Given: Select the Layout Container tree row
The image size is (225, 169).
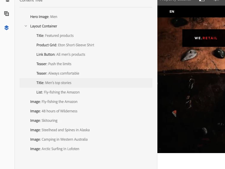Looking at the screenshot, I should pyautogui.click(x=86, y=26).
